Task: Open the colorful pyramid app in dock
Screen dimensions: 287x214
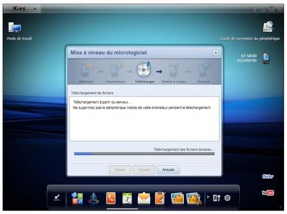Action: 94,199
